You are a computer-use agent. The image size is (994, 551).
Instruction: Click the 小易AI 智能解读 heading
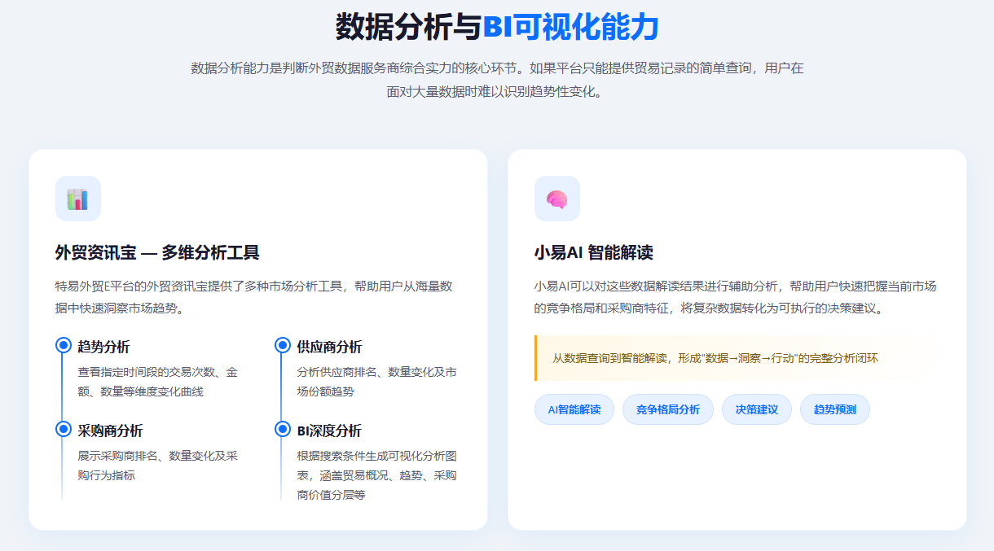[593, 252]
